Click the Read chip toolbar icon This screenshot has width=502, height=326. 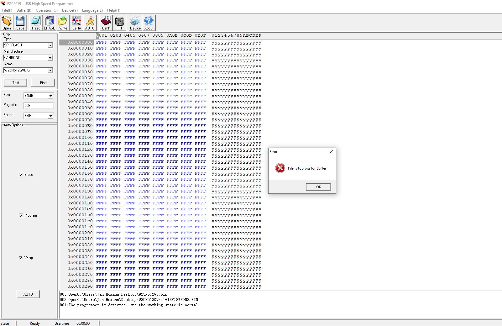pos(36,23)
